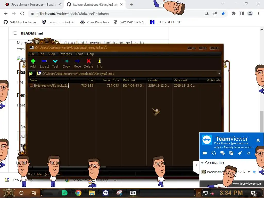Viewport: 264px width, 198px height.
Task: Open Chrome profile avatar
Action: tap(250, 13)
